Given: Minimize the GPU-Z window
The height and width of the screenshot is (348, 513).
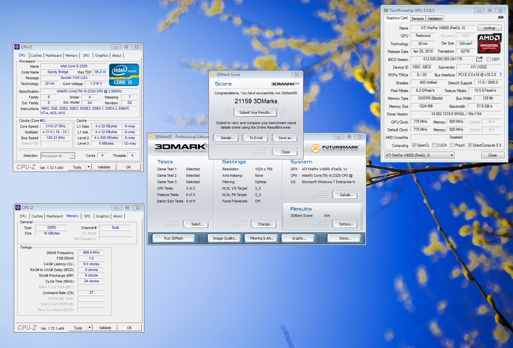Looking at the screenshot, I should point(479,11).
